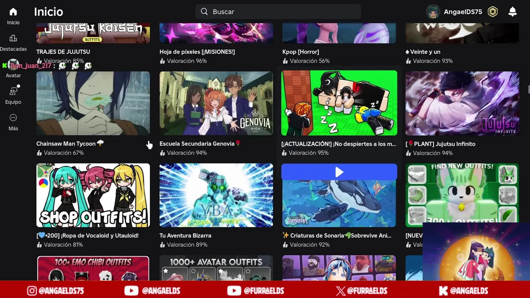This screenshot has height=298, width=530.
Task: Open the No despiertes a los m... thumbnail
Action: 339,103
